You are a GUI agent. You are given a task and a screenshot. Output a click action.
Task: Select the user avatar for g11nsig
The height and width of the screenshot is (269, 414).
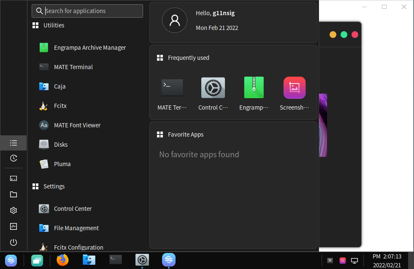174,20
